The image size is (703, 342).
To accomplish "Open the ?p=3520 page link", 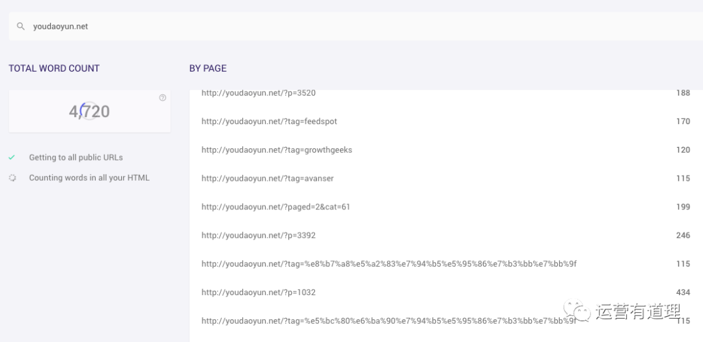I will click(258, 93).
